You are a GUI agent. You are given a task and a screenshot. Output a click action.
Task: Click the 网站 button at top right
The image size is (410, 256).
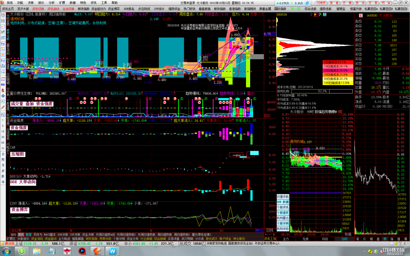[x=386, y=3]
